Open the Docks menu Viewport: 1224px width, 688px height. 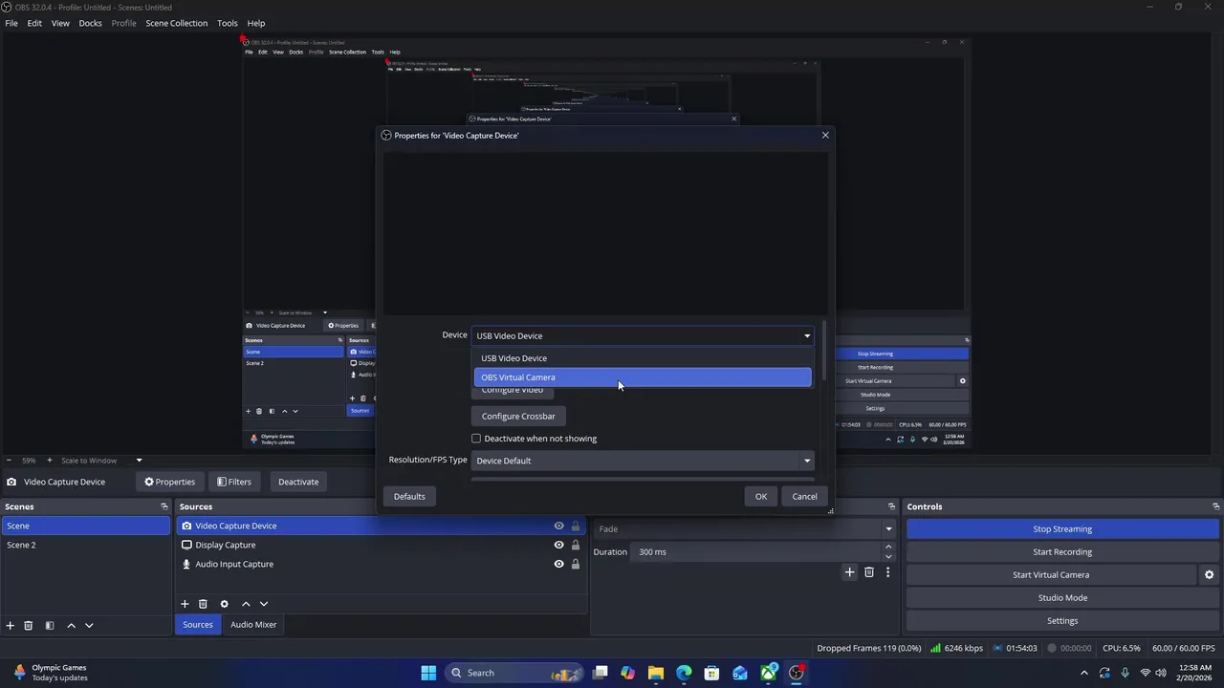coord(91,23)
